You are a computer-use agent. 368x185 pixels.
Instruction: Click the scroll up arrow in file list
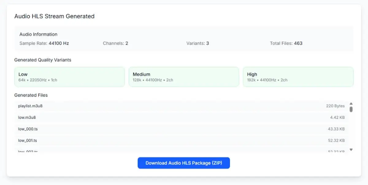pos(351,103)
